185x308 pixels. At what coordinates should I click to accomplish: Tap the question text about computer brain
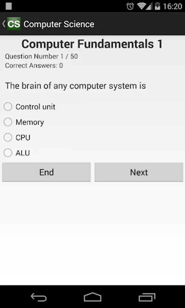tap(75, 86)
